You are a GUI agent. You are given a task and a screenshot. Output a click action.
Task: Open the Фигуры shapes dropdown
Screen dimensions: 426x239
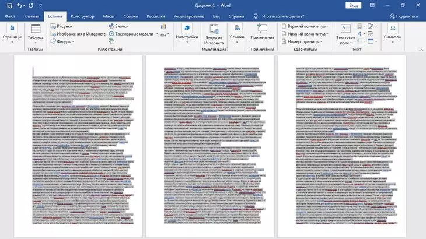pos(62,41)
